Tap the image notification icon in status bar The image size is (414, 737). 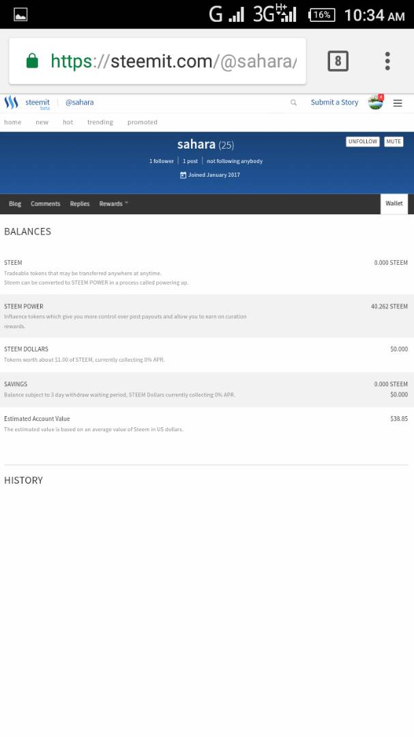click(20, 14)
